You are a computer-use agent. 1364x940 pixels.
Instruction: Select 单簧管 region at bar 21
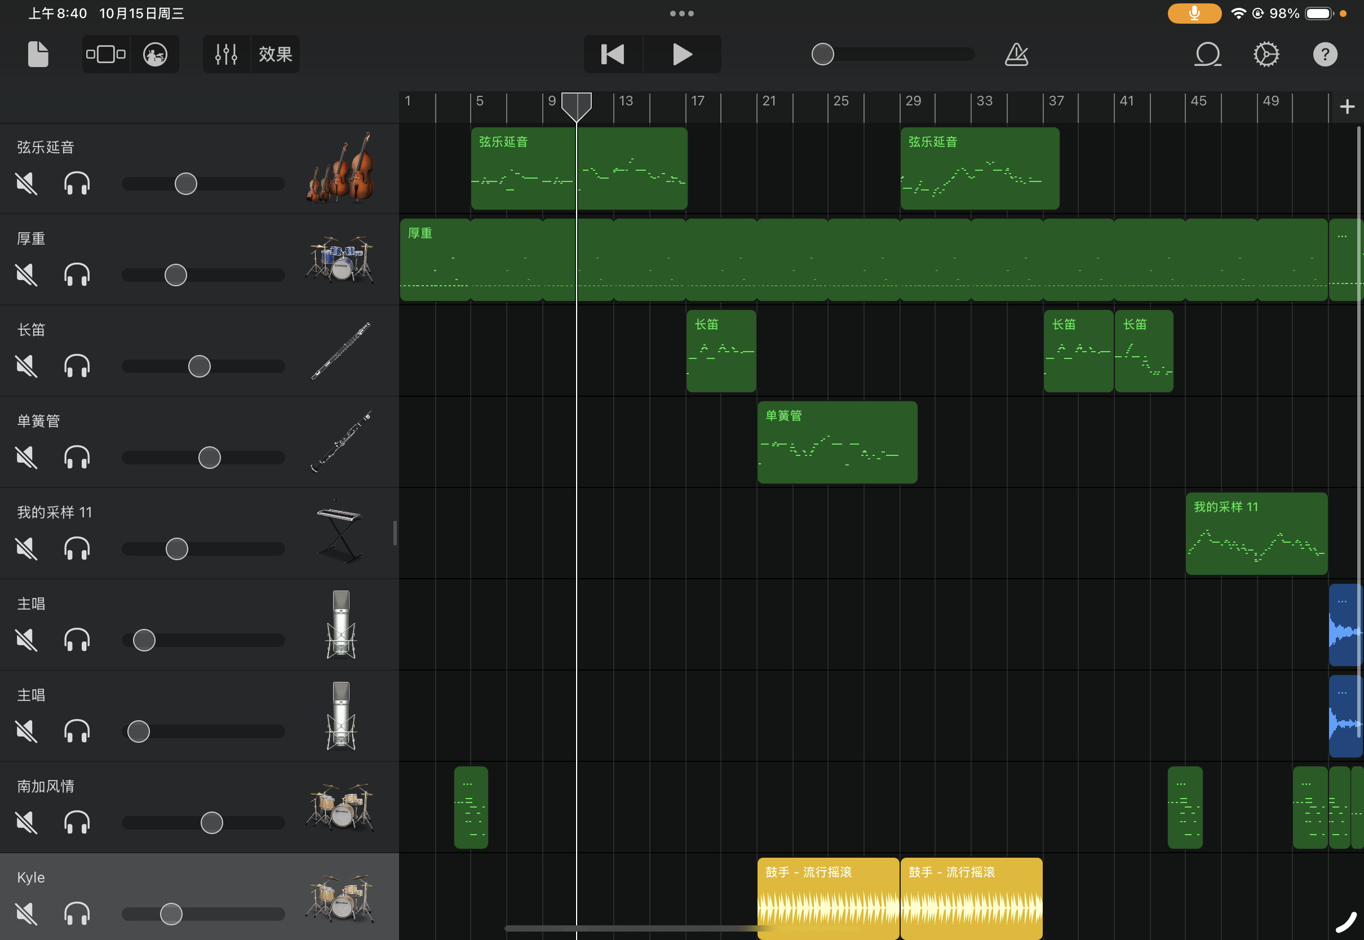click(x=837, y=442)
